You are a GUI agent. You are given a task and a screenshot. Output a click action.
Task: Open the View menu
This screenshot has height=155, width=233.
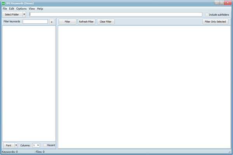pyautogui.click(x=32, y=9)
